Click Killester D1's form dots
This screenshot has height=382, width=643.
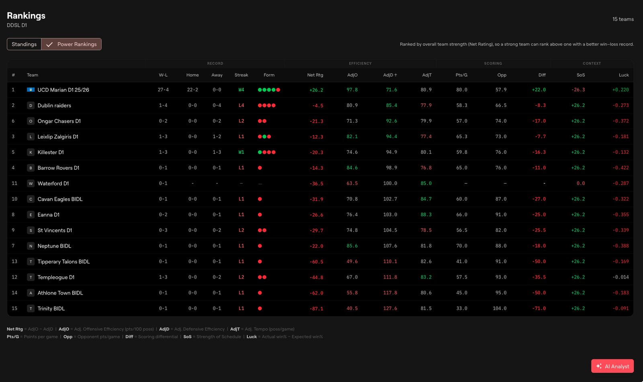pyautogui.click(x=267, y=152)
